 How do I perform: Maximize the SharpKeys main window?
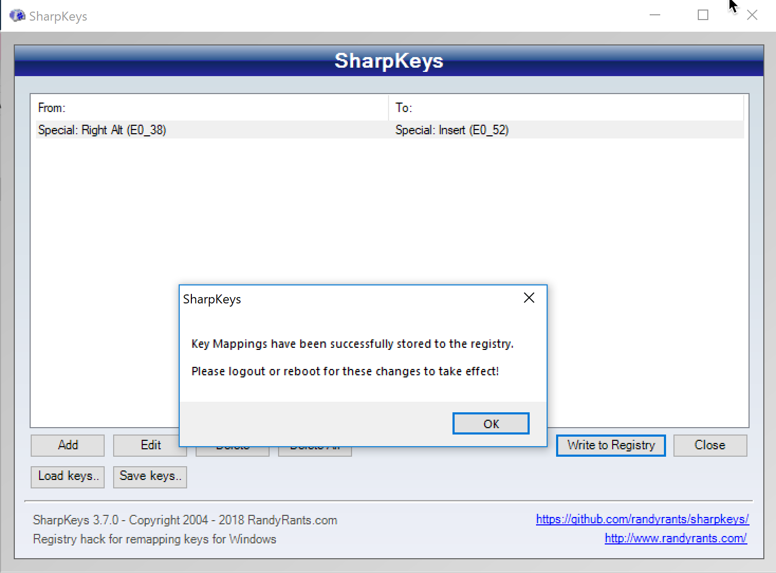pyautogui.click(x=703, y=15)
